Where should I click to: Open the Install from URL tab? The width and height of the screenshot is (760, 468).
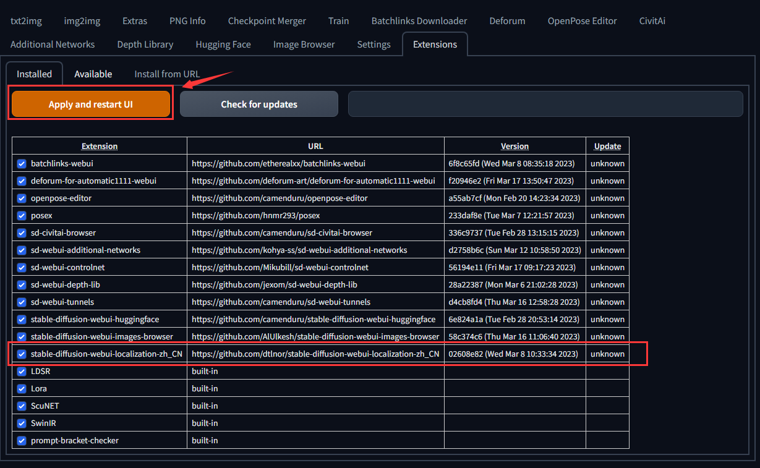(167, 74)
